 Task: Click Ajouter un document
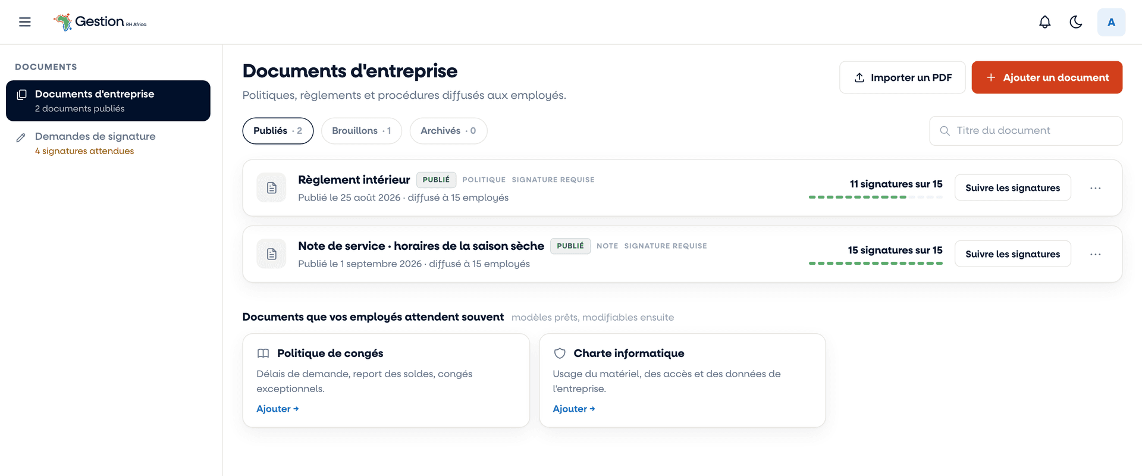click(x=1047, y=77)
